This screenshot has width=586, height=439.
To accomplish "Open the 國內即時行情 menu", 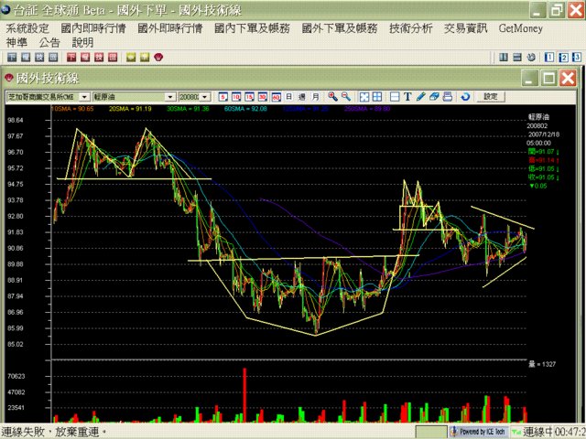I will point(93,28).
